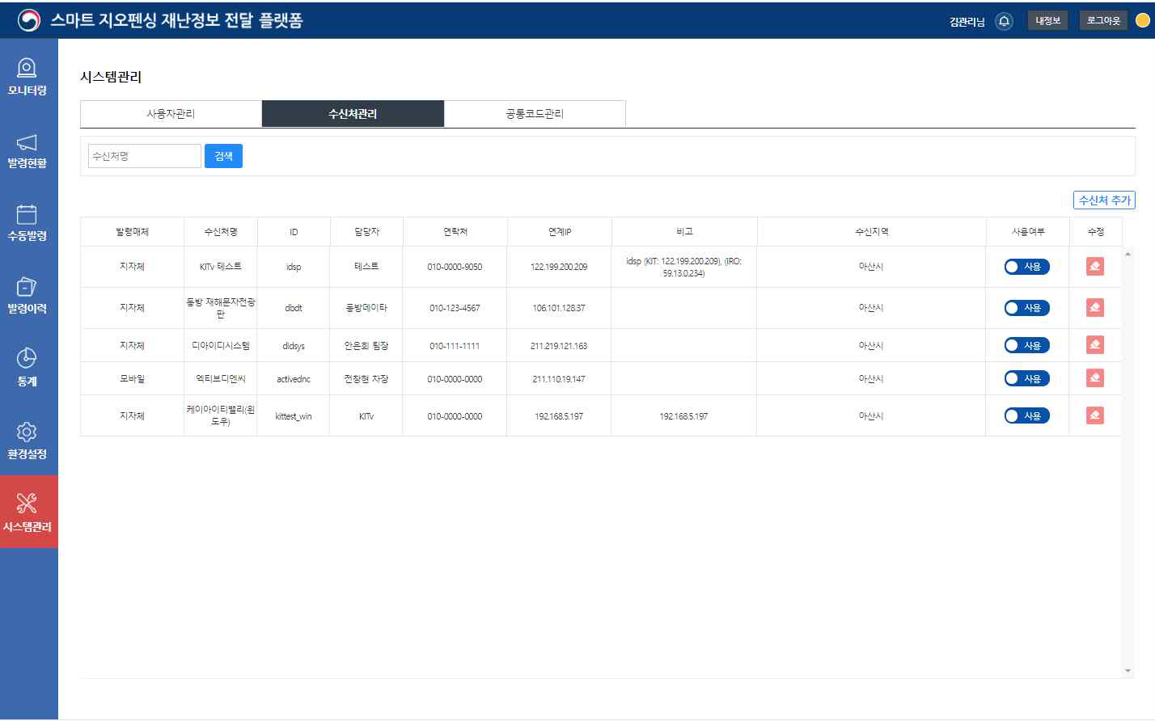
Task: Click the 비고 column header
Action: 684,232
